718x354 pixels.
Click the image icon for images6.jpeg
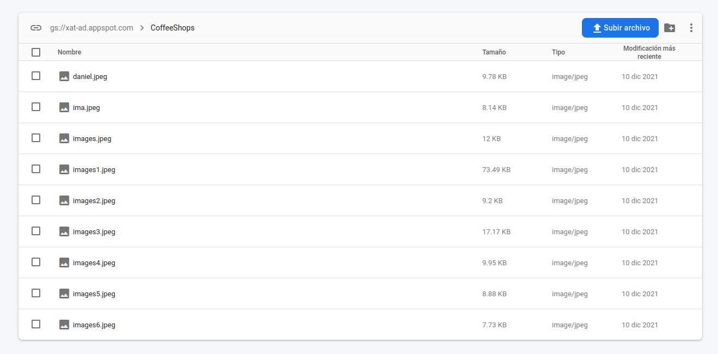point(64,325)
